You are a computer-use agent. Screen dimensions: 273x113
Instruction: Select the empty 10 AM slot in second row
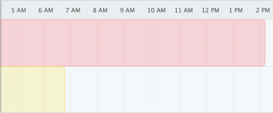point(166,89)
